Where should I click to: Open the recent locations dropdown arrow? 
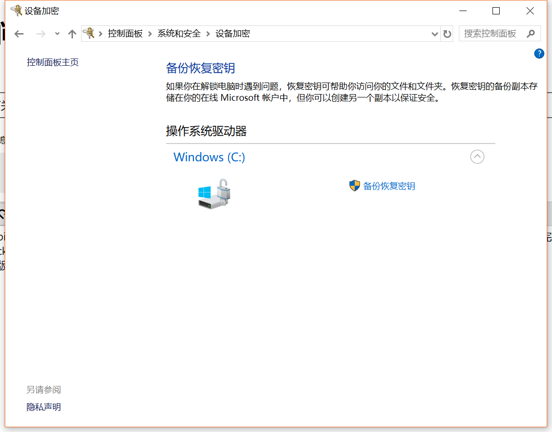(x=57, y=34)
